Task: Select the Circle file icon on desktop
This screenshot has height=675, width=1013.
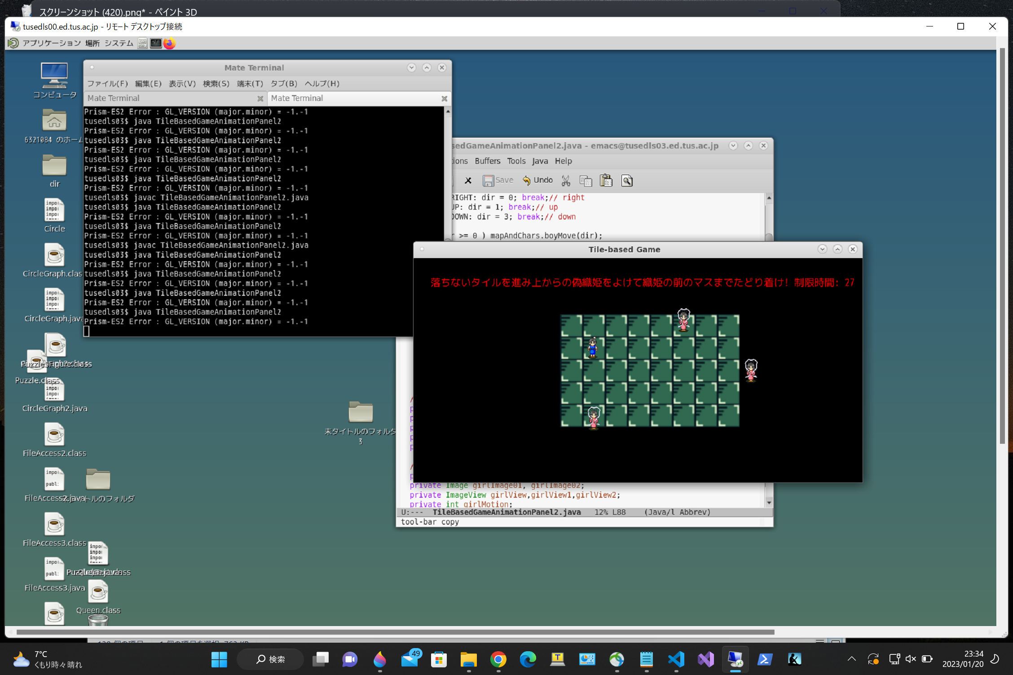Action: coord(54,216)
